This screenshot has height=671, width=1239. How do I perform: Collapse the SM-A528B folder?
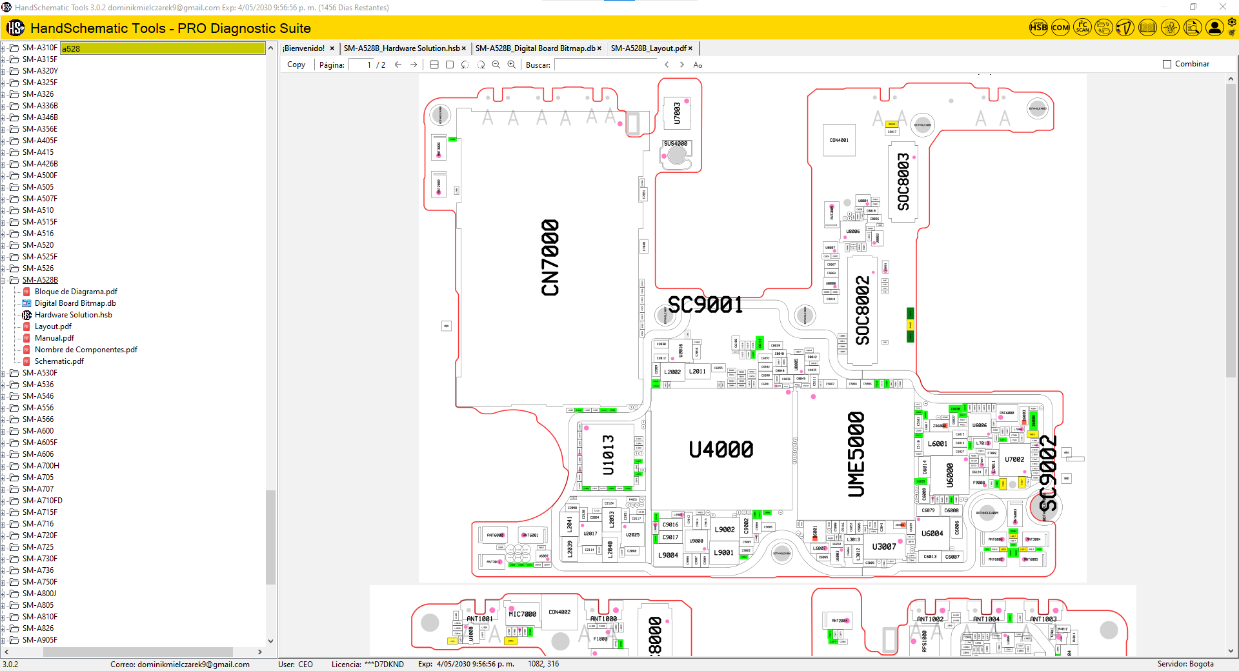(4, 280)
